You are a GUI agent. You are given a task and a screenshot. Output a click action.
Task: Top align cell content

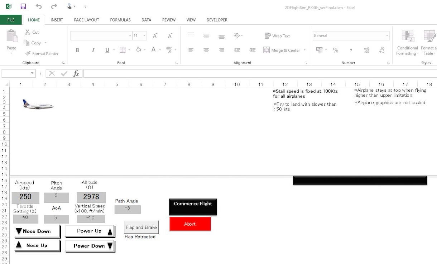(191, 35)
